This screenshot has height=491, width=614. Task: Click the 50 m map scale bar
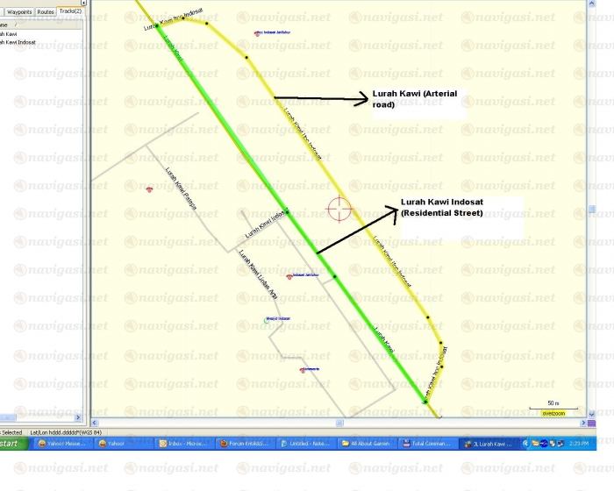545,404
